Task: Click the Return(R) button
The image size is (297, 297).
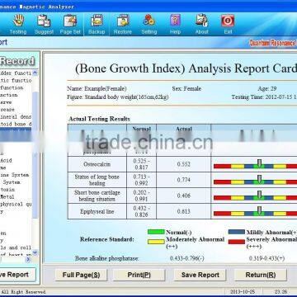Action: pos(261,275)
